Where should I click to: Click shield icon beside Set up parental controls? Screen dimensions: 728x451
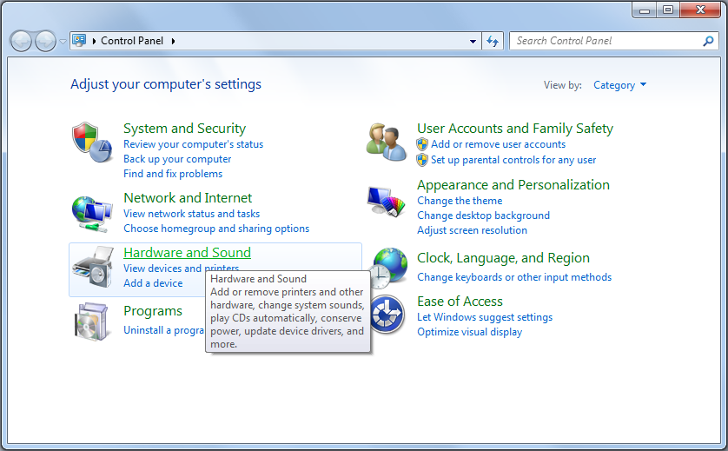[x=422, y=160]
